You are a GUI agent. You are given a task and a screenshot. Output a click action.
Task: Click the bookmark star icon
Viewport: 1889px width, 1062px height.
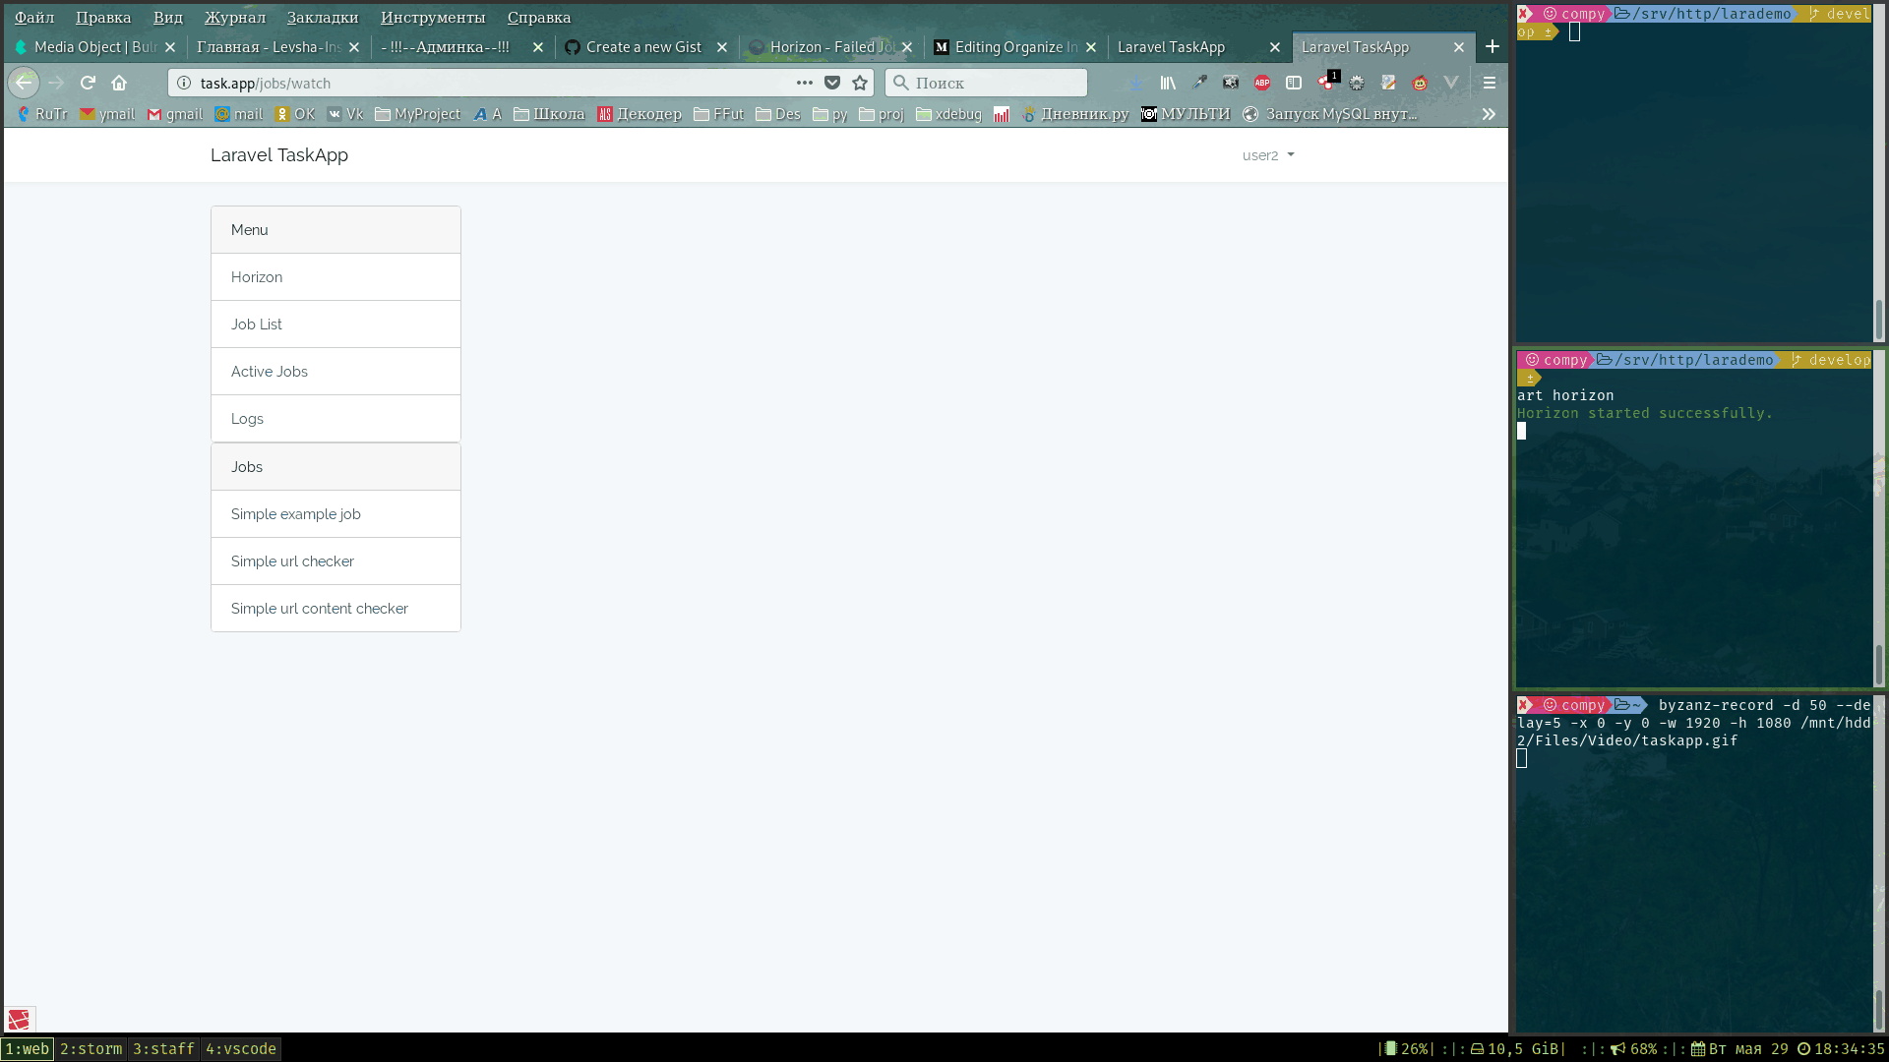click(x=860, y=84)
